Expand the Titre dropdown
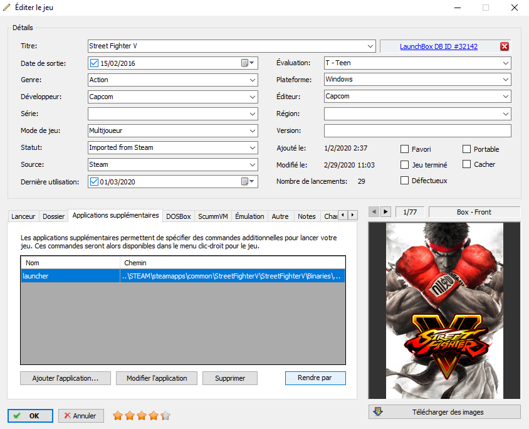 point(370,46)
